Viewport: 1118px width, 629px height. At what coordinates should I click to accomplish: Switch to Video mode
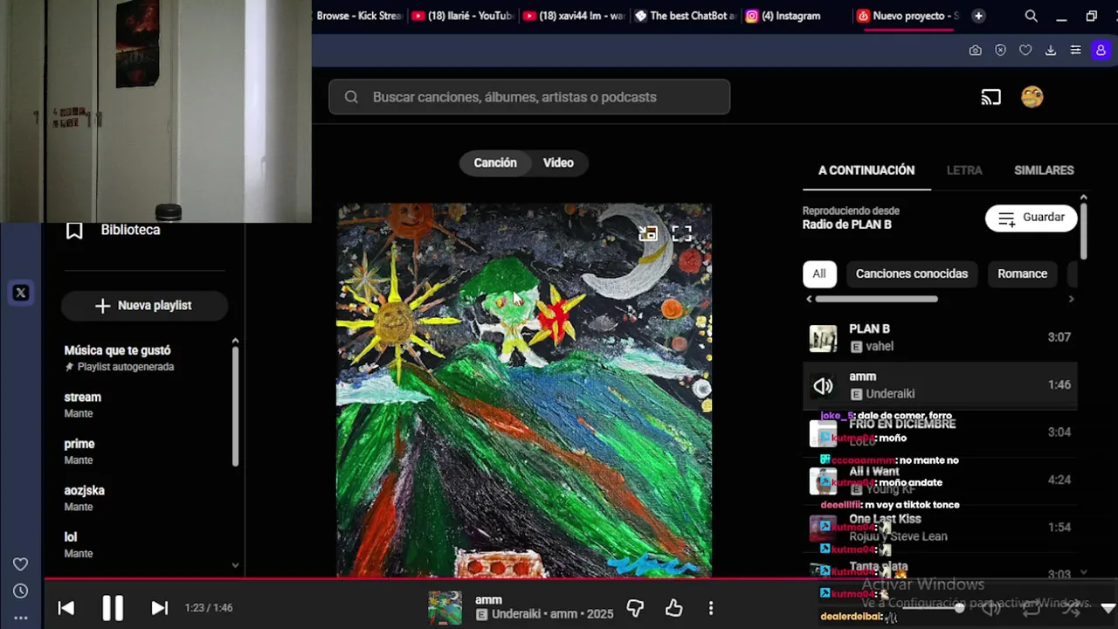558,163
